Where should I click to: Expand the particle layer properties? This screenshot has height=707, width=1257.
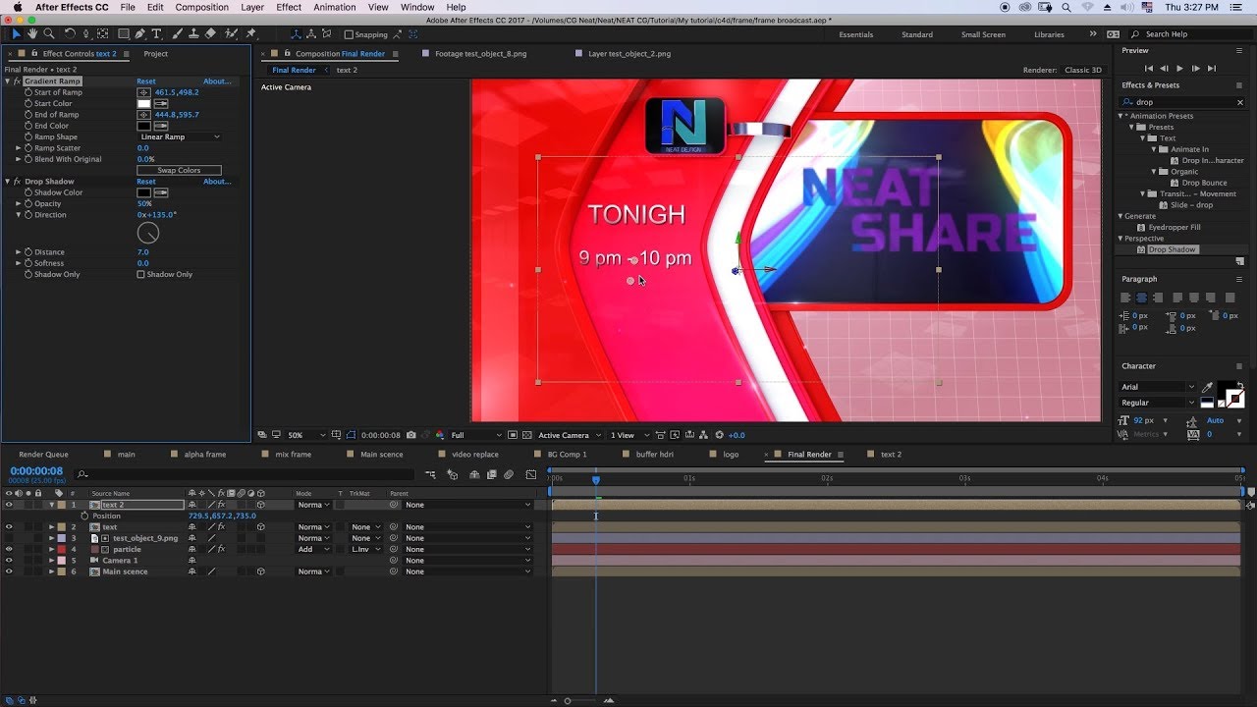pyautogui.click(x=51, y=550)
